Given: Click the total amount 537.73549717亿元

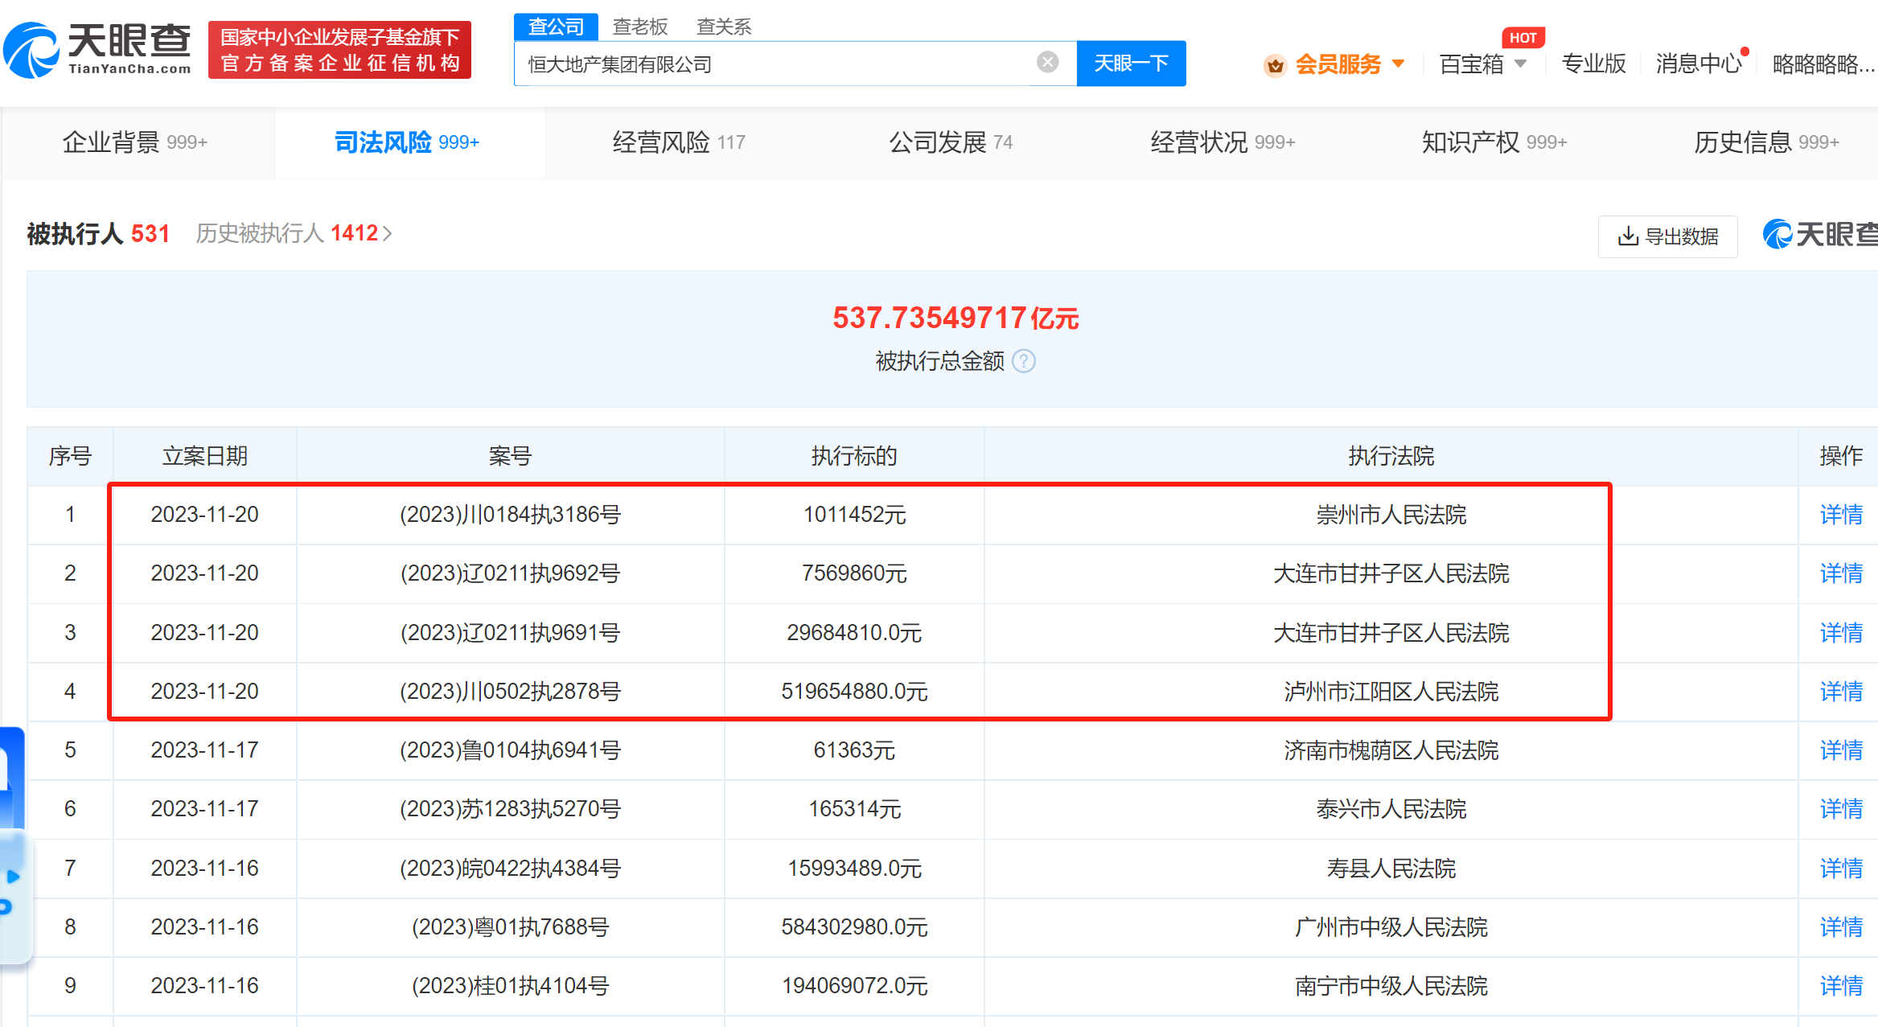Looking at the screenshot, I should [x=955, y=318].
